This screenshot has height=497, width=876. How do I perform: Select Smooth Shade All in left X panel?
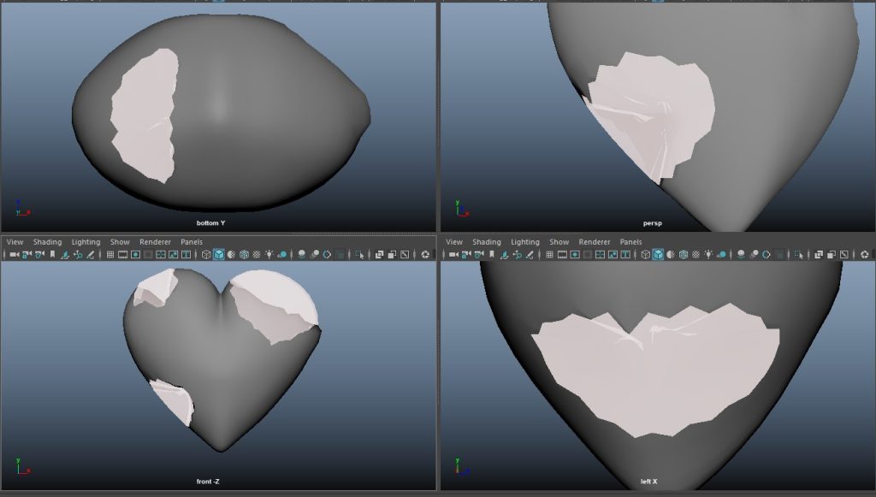658,255
